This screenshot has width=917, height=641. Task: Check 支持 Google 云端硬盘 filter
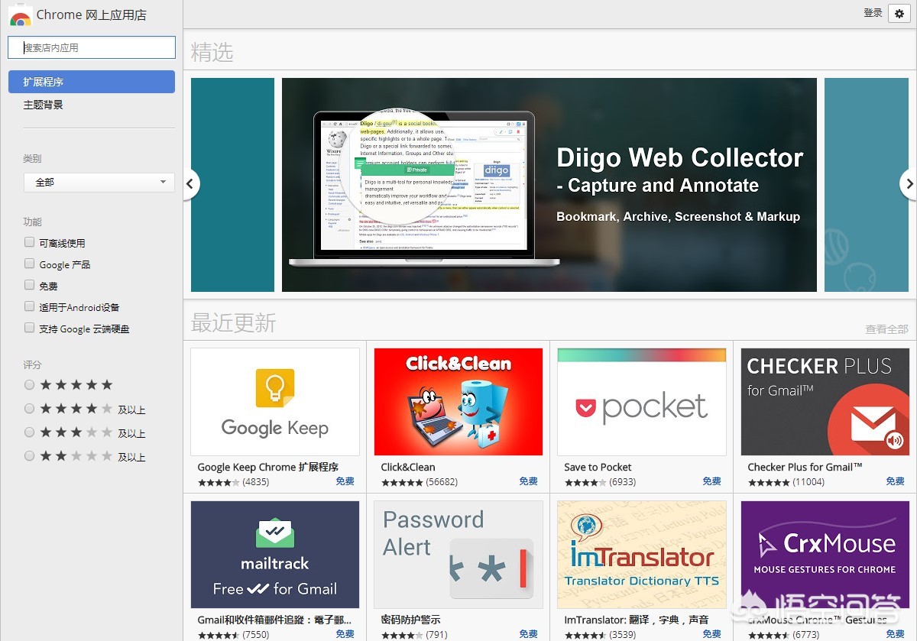click(30, 328)
